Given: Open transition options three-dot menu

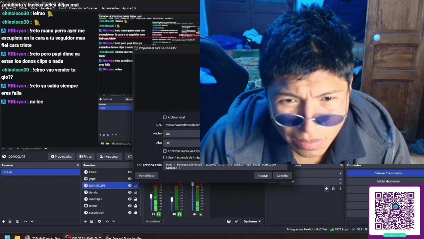Looking at the screenshot, I should pyautogui.click(x=340, y=189).
